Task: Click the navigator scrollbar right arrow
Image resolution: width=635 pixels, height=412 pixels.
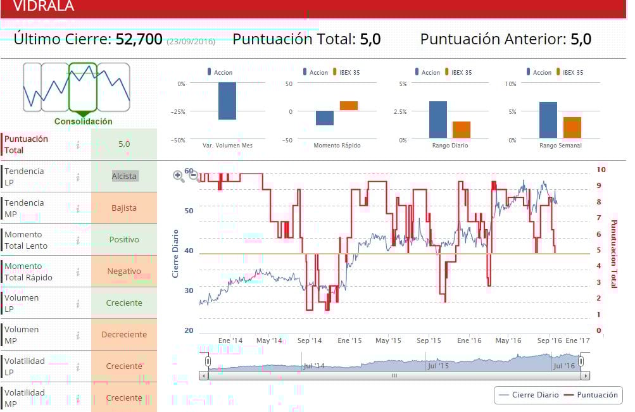Action: tap(586, 375)
